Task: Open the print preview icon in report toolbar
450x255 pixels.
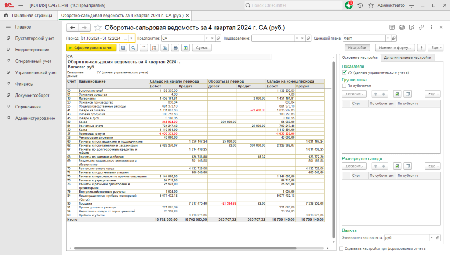Action: 165,48
